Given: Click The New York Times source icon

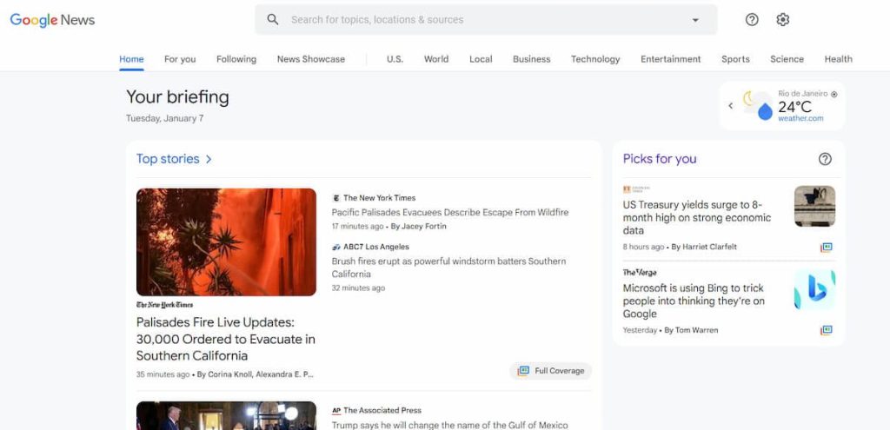Looking at the screenshot, I should [336, 198].
